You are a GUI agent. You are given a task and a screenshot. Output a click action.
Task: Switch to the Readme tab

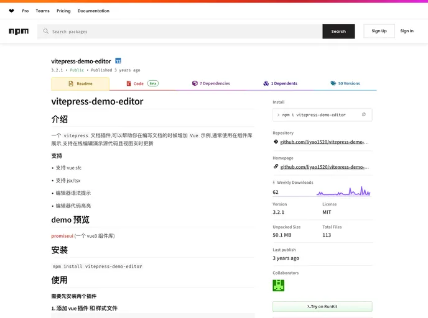pos(80,84)
